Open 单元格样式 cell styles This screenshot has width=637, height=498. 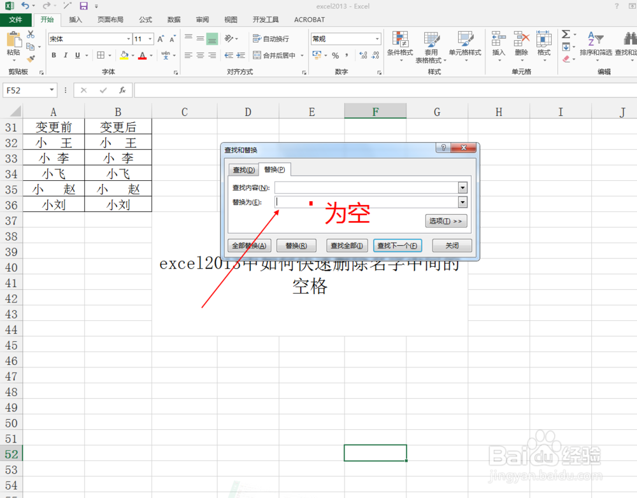click(x=465, y=46)
